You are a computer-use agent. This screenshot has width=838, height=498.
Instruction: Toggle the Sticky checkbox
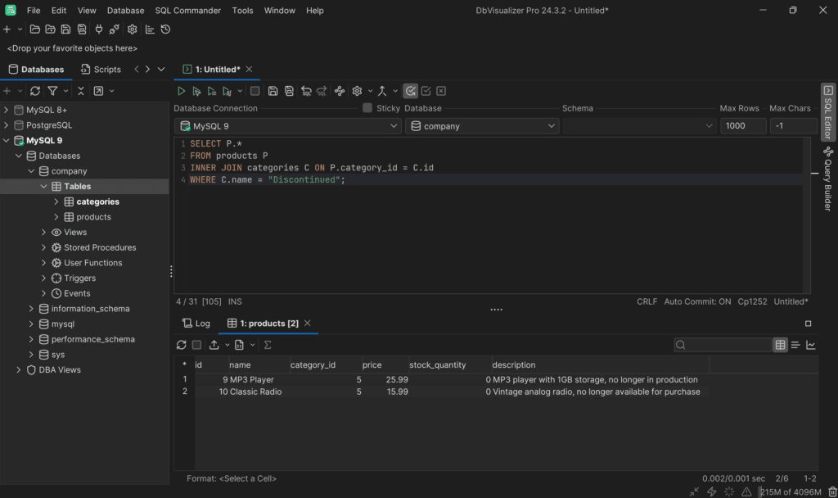pos(367,108)
